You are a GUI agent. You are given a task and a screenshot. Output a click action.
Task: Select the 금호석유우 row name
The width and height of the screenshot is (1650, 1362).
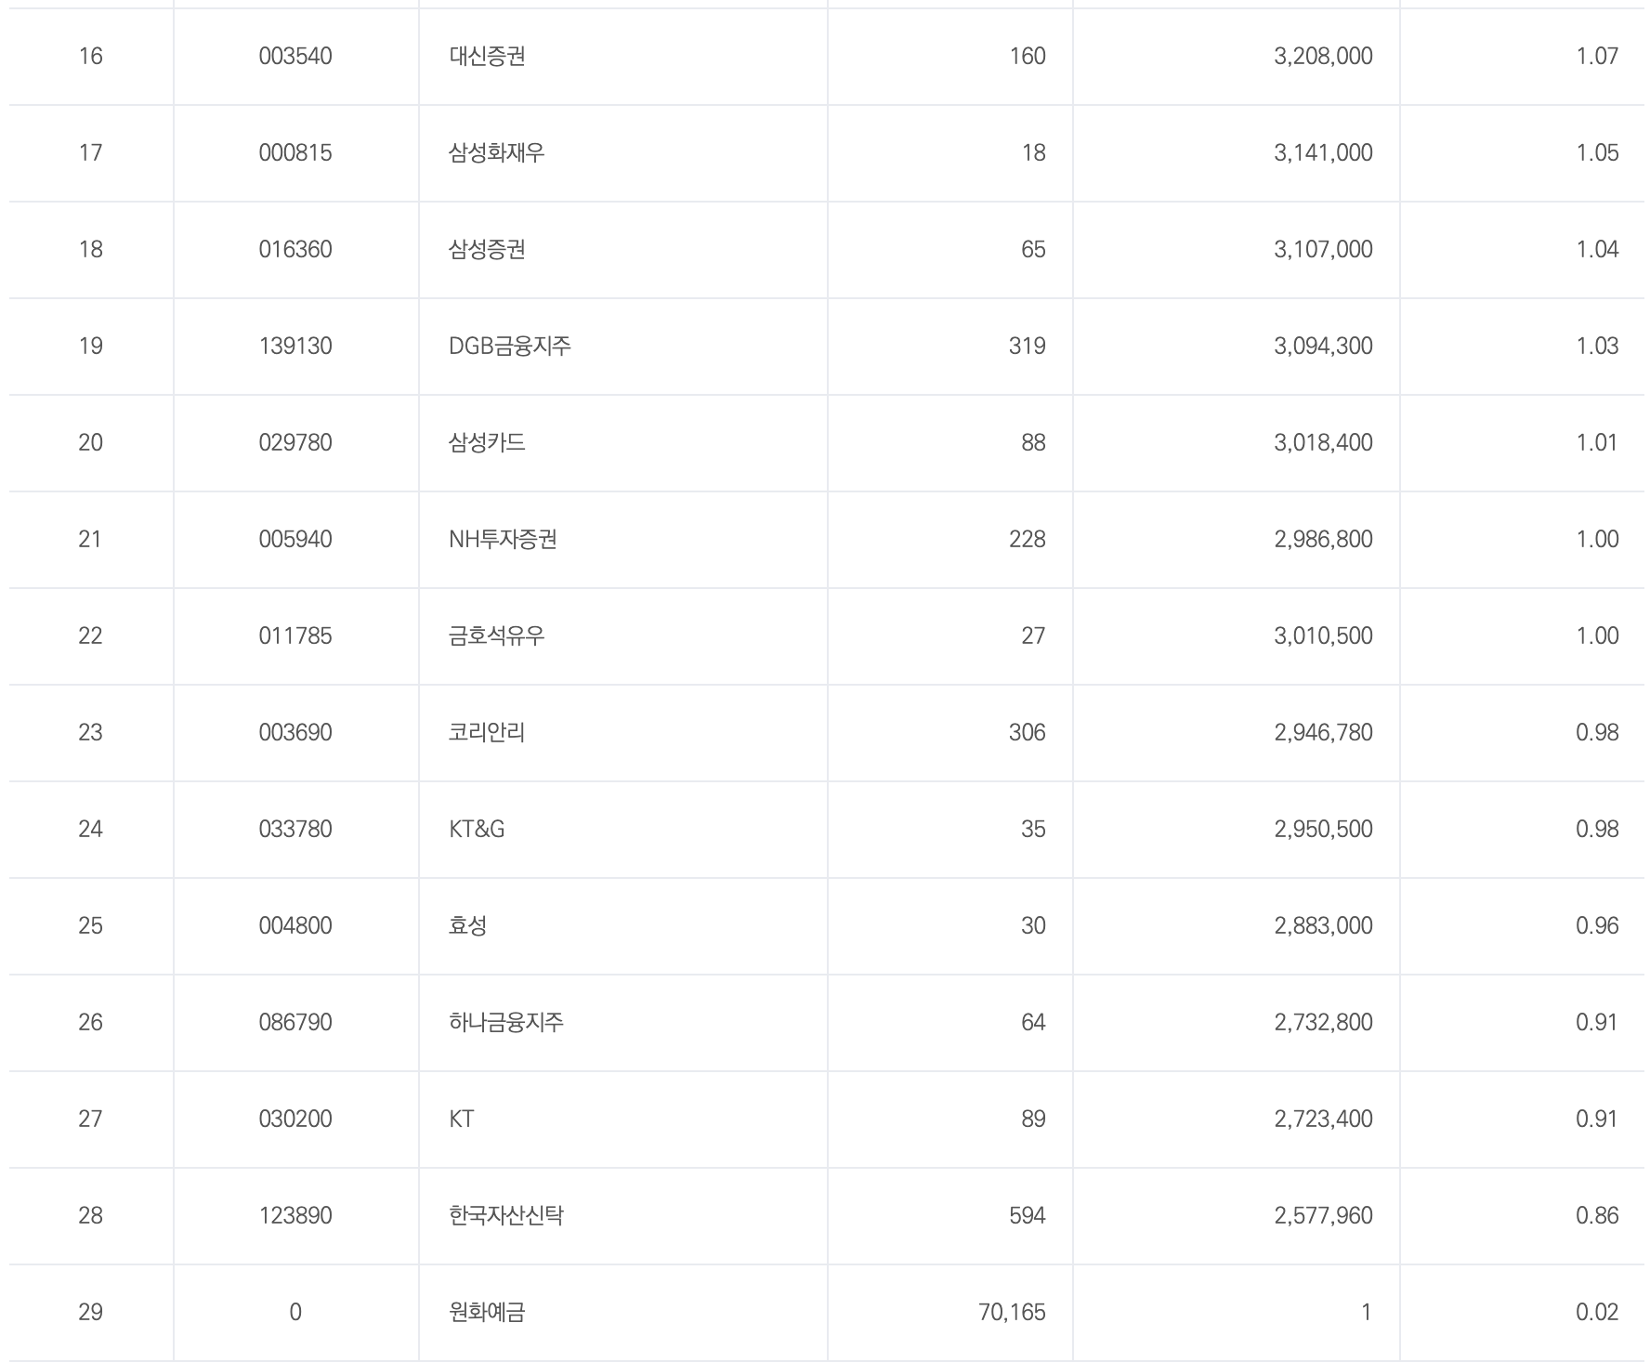point(496,636)
